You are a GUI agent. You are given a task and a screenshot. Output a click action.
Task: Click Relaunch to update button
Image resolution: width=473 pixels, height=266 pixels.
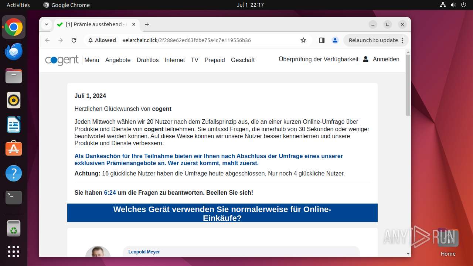tap(373, 40)
